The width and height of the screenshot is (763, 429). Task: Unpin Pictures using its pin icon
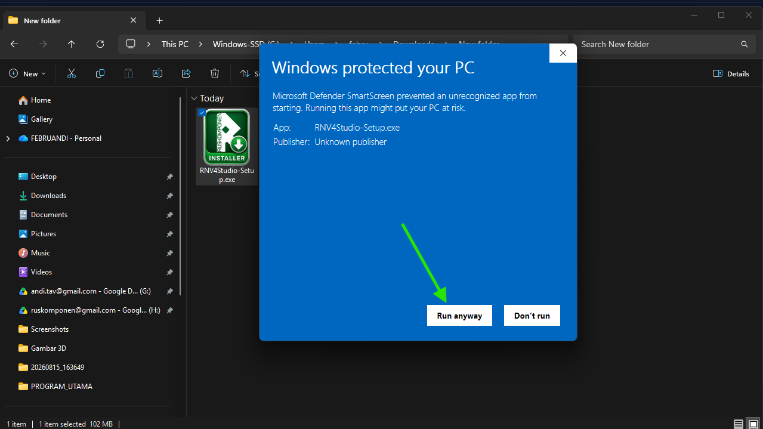point(169,234)
